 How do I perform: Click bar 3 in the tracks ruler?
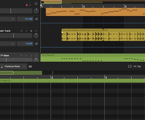tap(84, 7)
